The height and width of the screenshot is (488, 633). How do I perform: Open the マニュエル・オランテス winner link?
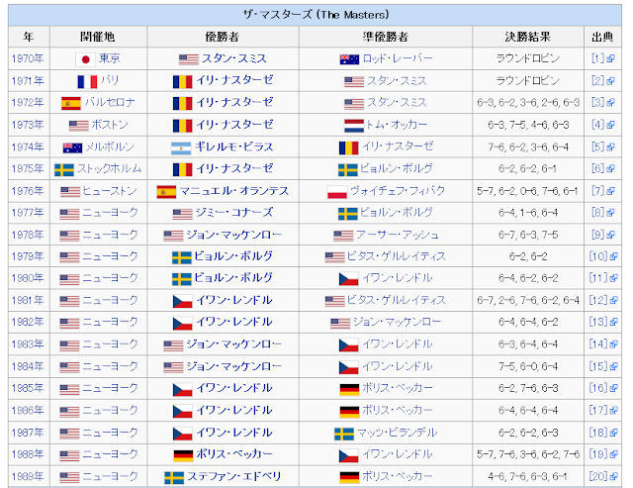[x=234, y=191]
